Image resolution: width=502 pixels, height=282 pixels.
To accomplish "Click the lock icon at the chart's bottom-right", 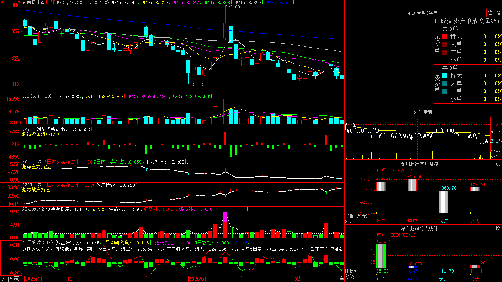I will [x=342, y=278].
